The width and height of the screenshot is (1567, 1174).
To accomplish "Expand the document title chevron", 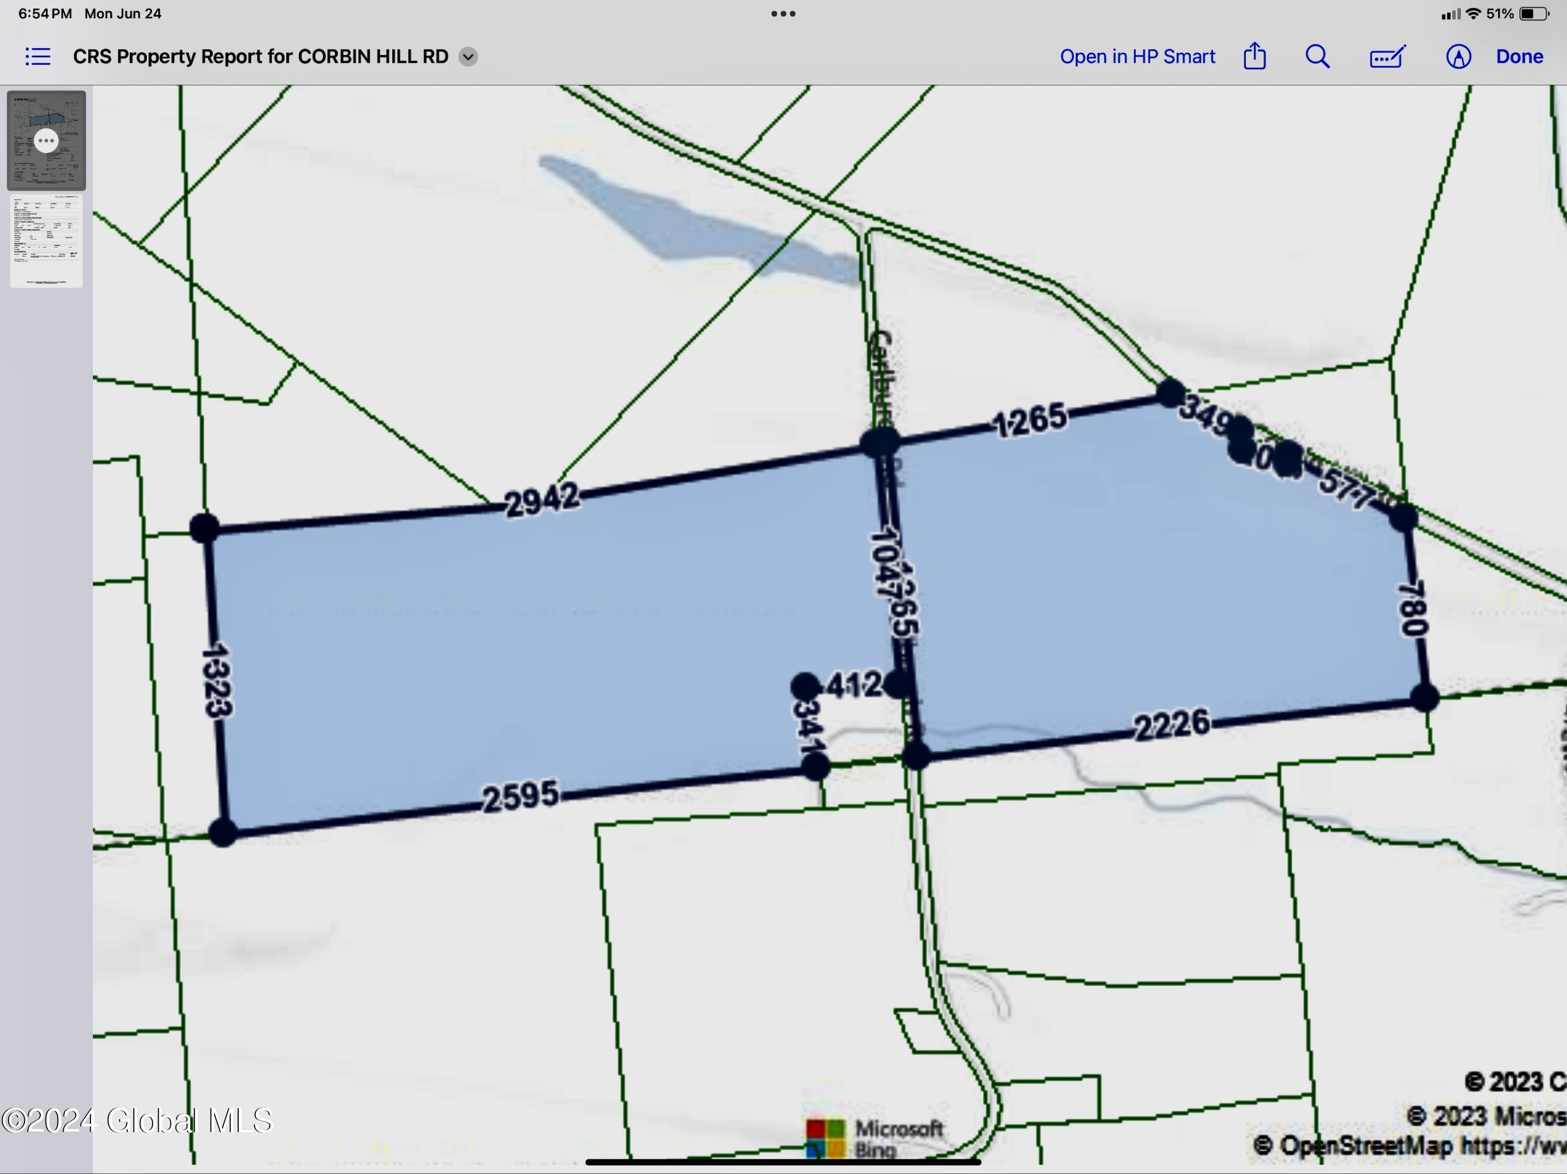I will coord(467,56).
